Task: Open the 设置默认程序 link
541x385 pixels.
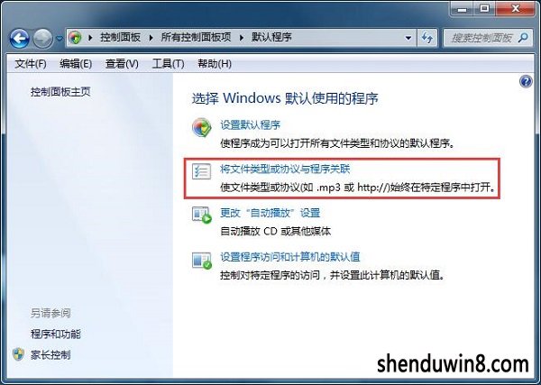Action: 250,124
